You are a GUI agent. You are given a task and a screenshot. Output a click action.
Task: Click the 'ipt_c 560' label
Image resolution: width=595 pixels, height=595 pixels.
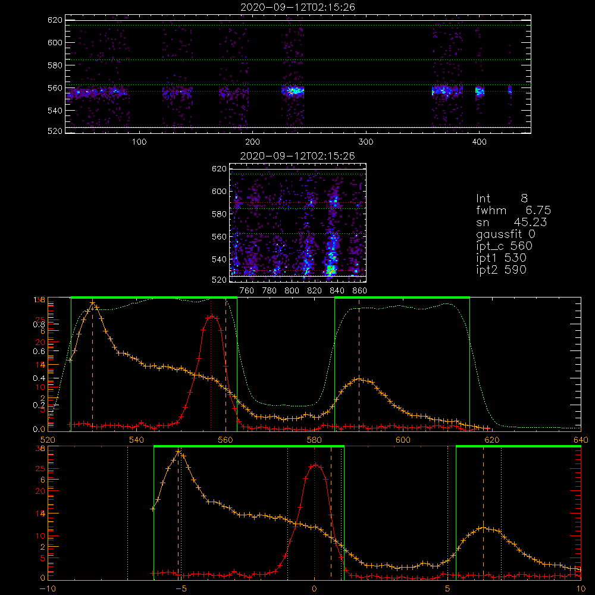(505, 246)
